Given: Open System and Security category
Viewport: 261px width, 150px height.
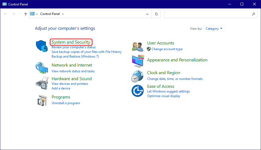Looking at the screenshot, I should [x=71, y=42].
